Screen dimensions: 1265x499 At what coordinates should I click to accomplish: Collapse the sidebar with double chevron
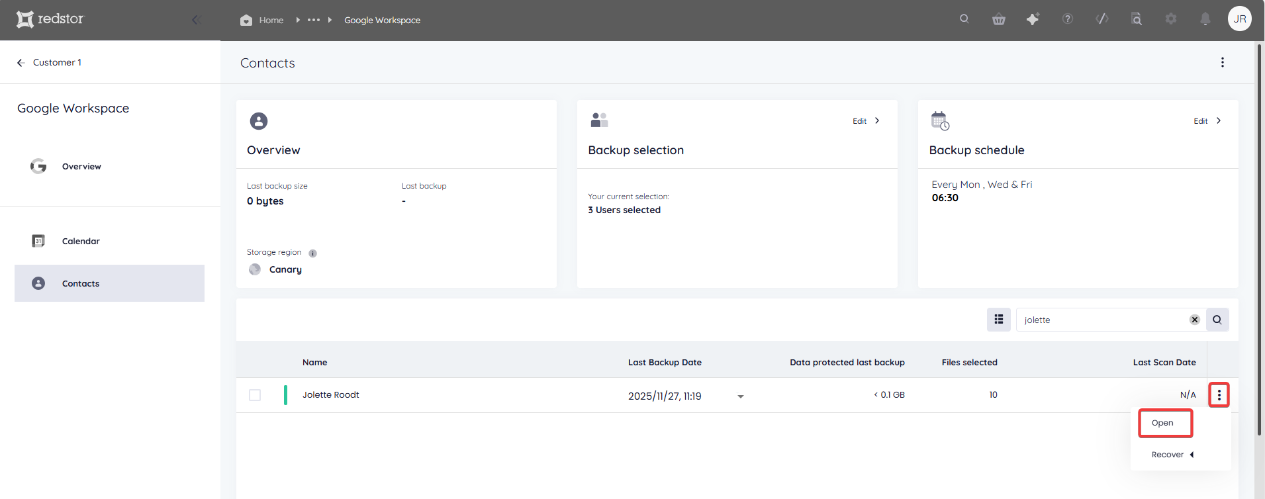coord(196,20)
